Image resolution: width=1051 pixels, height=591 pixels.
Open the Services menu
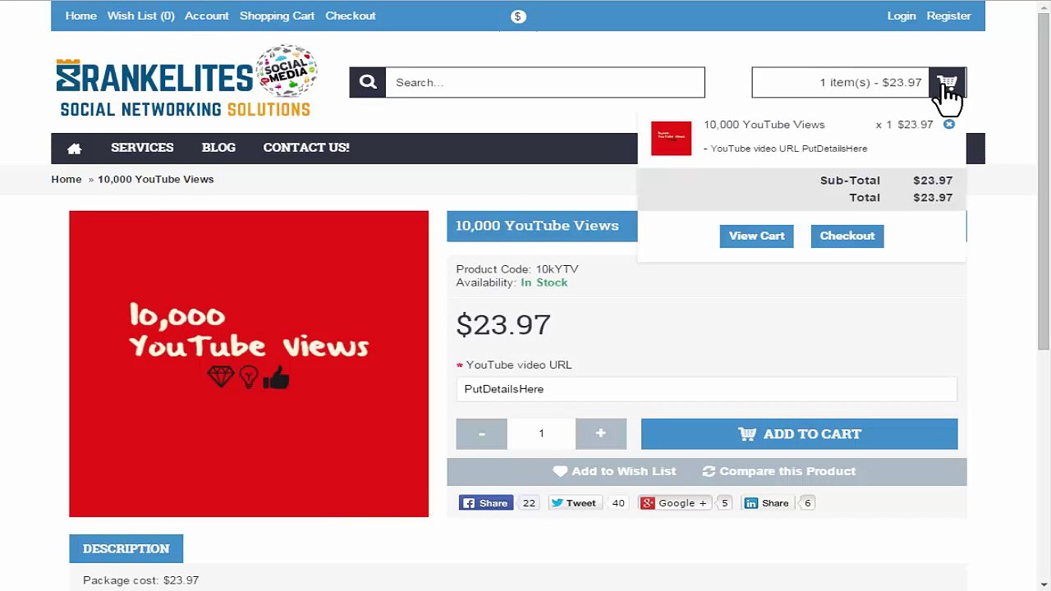point(142,148)
